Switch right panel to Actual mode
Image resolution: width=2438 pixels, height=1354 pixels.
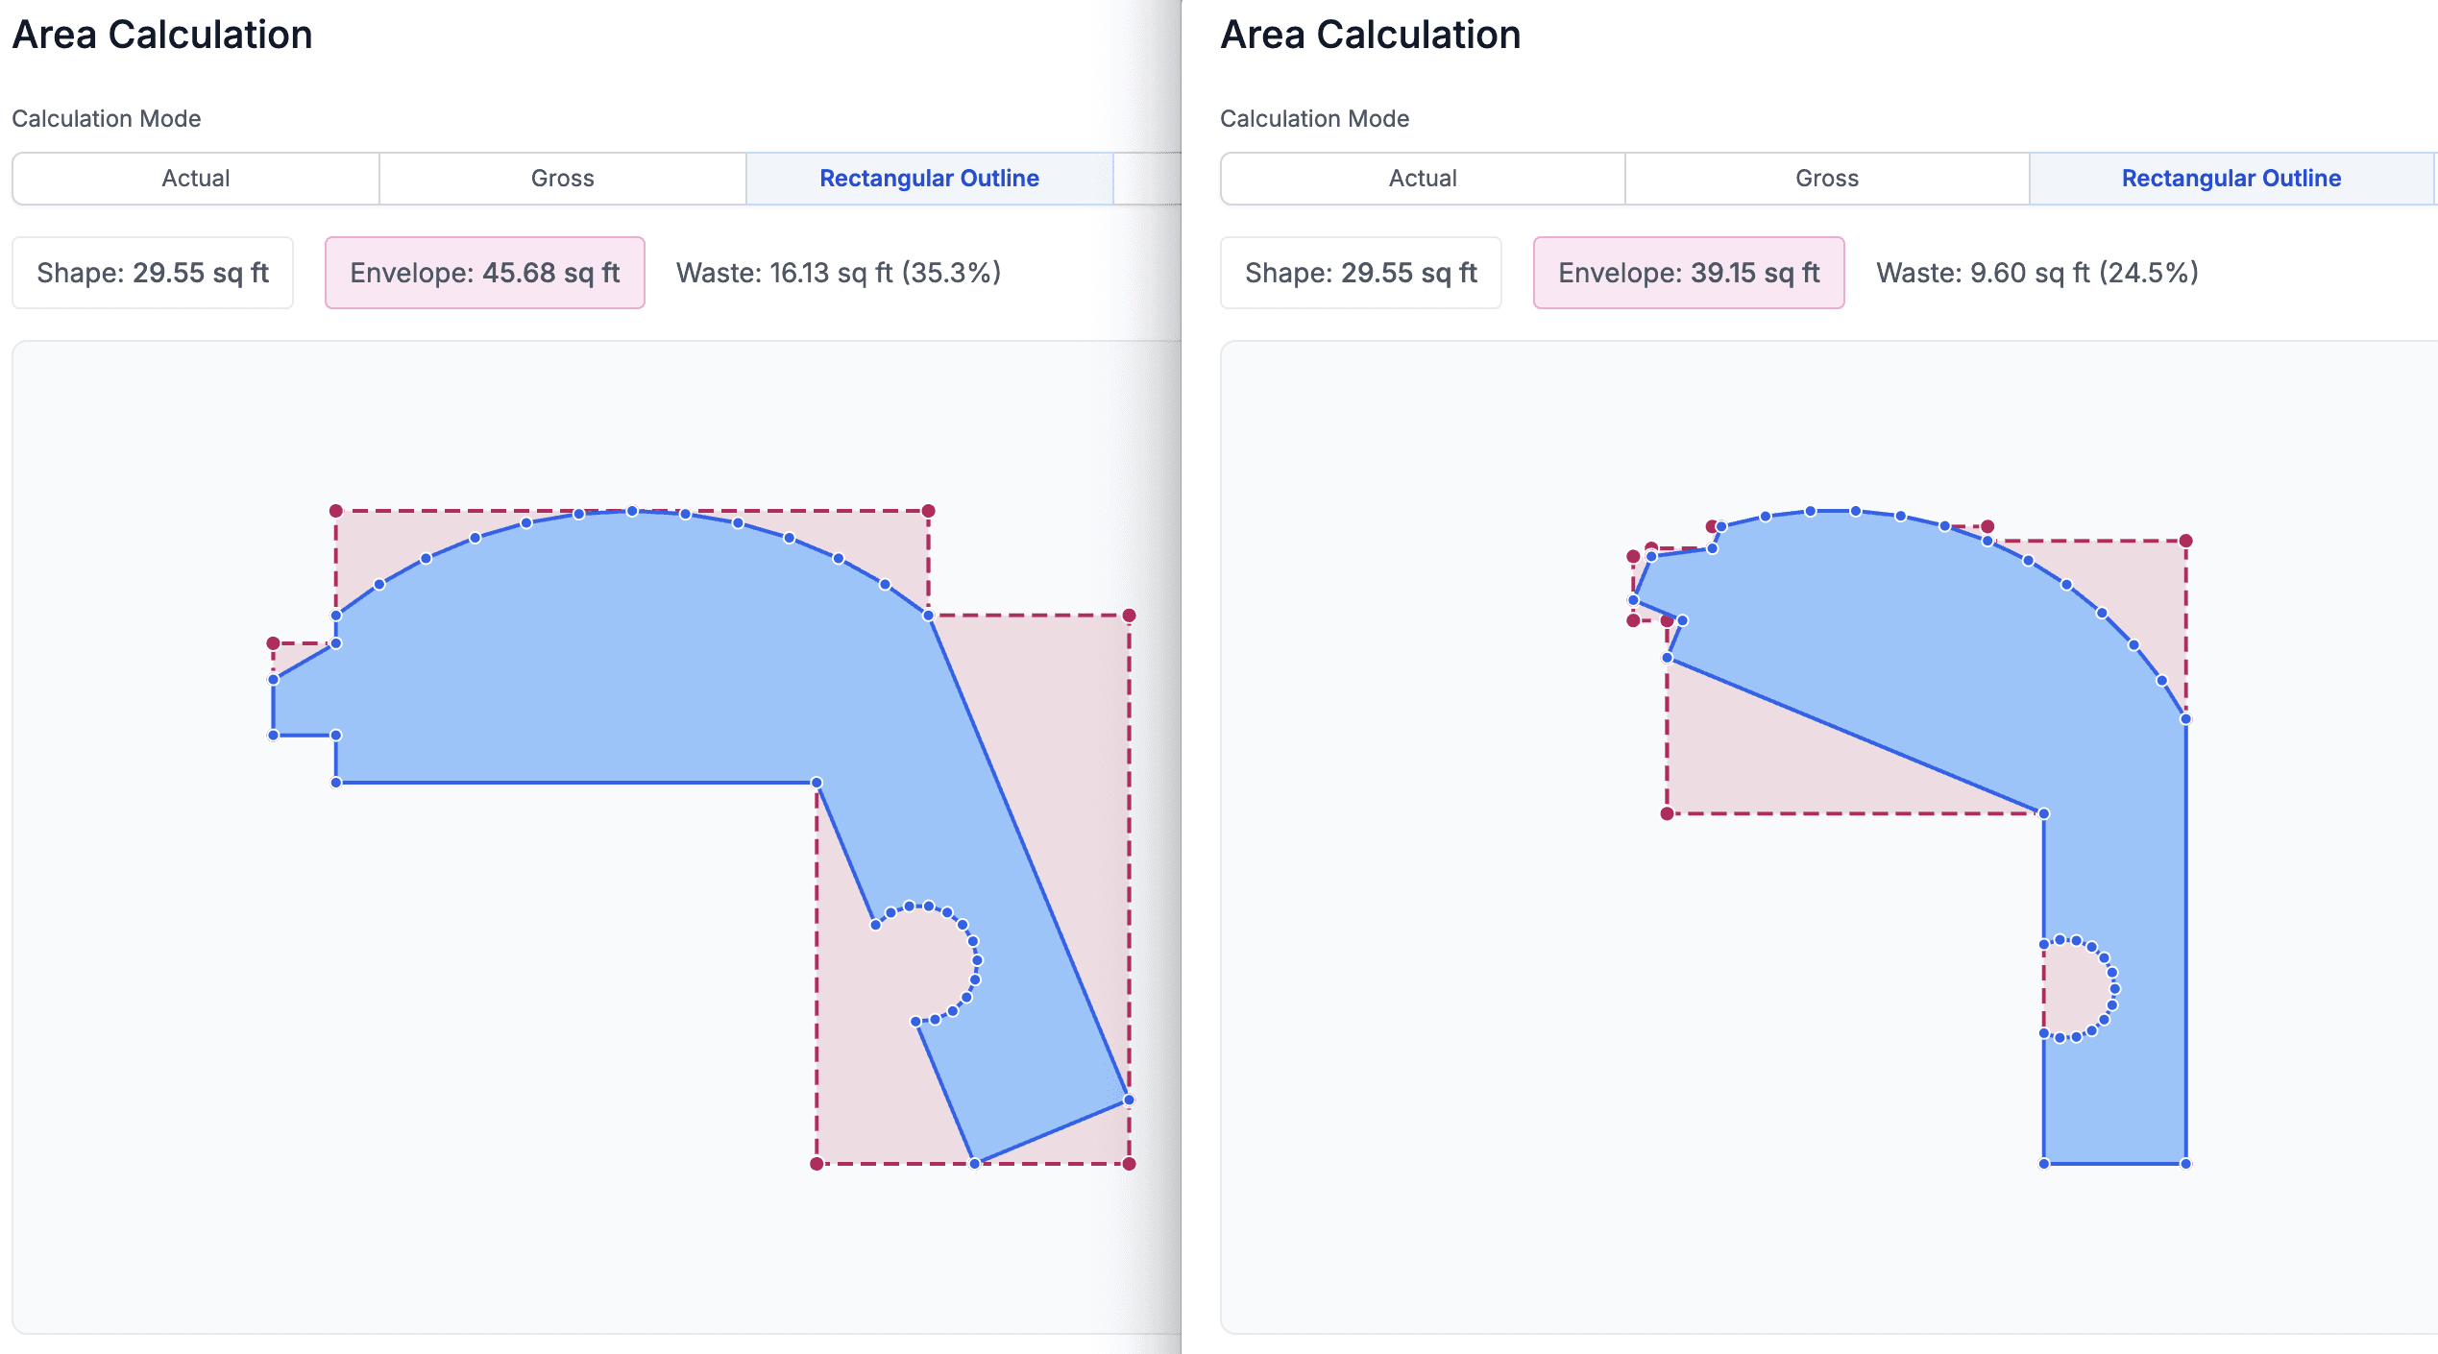1422,179
